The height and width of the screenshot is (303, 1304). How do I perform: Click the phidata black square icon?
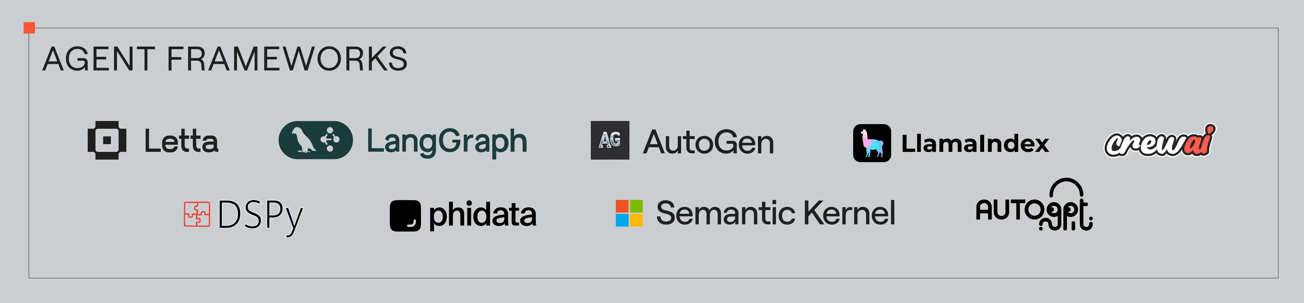pos(405,216)
